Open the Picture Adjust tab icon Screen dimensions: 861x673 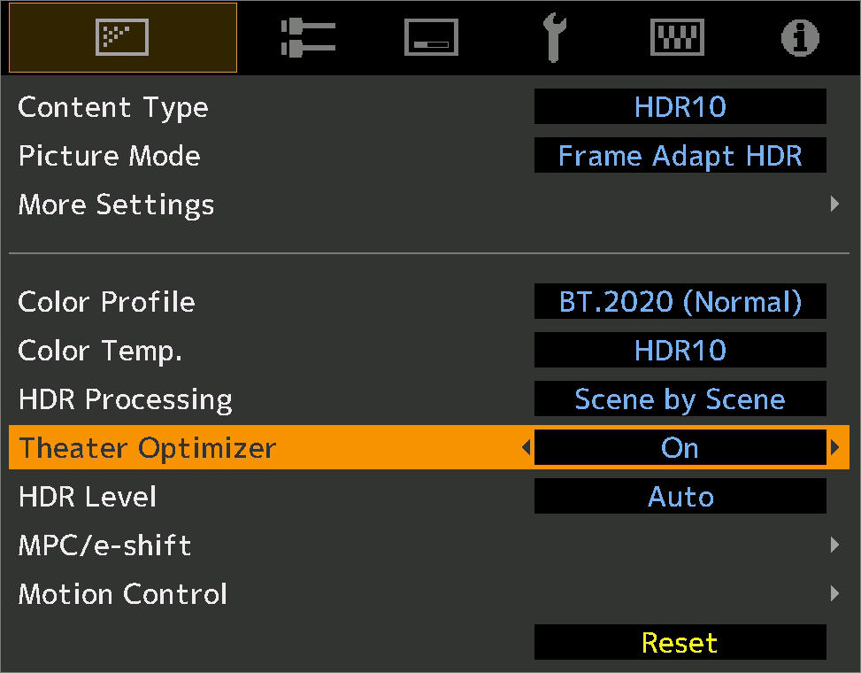(123, 37)
